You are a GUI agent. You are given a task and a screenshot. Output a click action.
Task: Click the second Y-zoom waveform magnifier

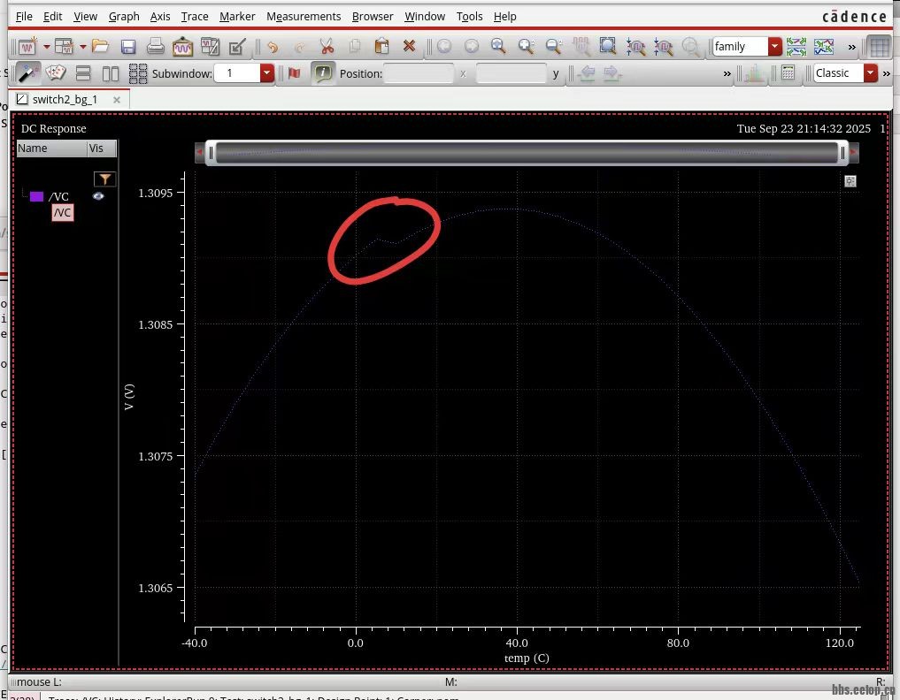coord(663,47)
